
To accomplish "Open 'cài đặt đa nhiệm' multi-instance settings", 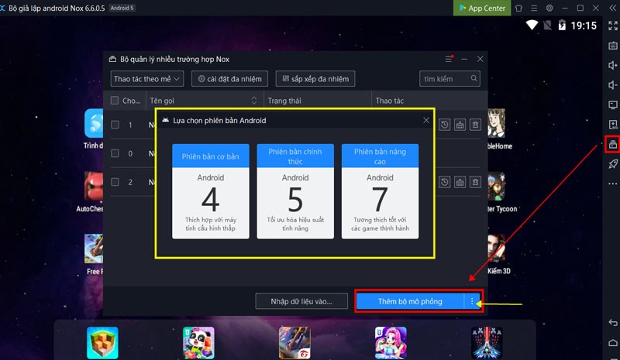I will point(229,79).
